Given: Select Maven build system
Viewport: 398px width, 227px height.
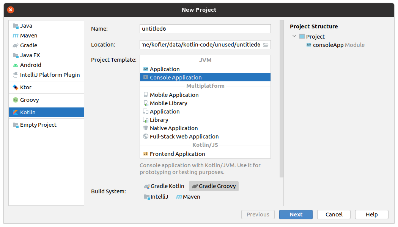Looking at the screenshot, I should tap(188, 197).
